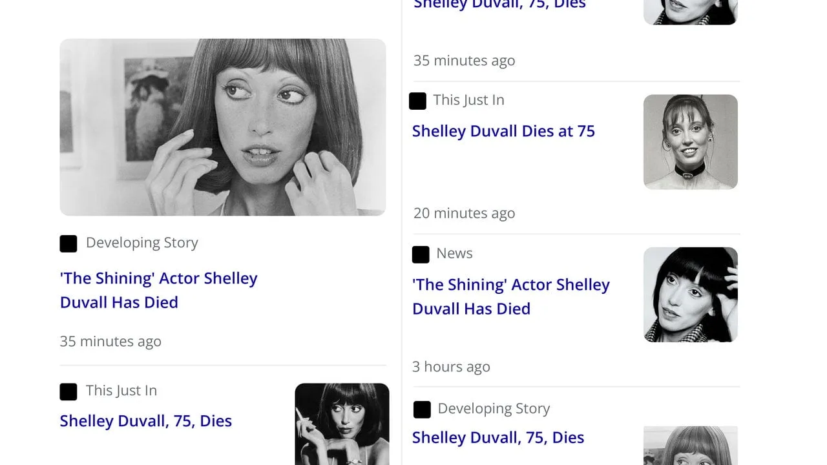The height and width of the screenshot is (465, 827).
Task: Click the '20 minutes ago' timestamp
Action: 465,213
